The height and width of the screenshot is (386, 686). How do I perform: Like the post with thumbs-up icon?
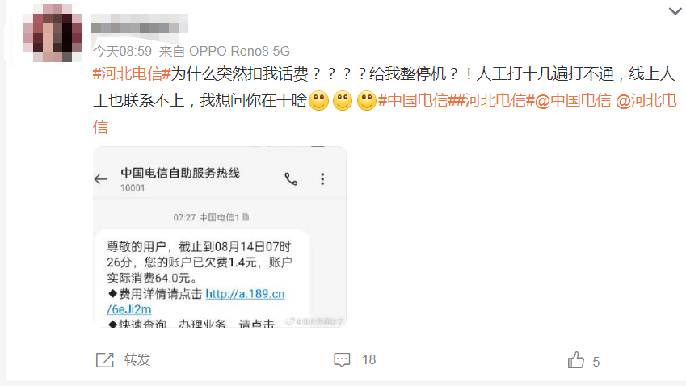[576, 360]
